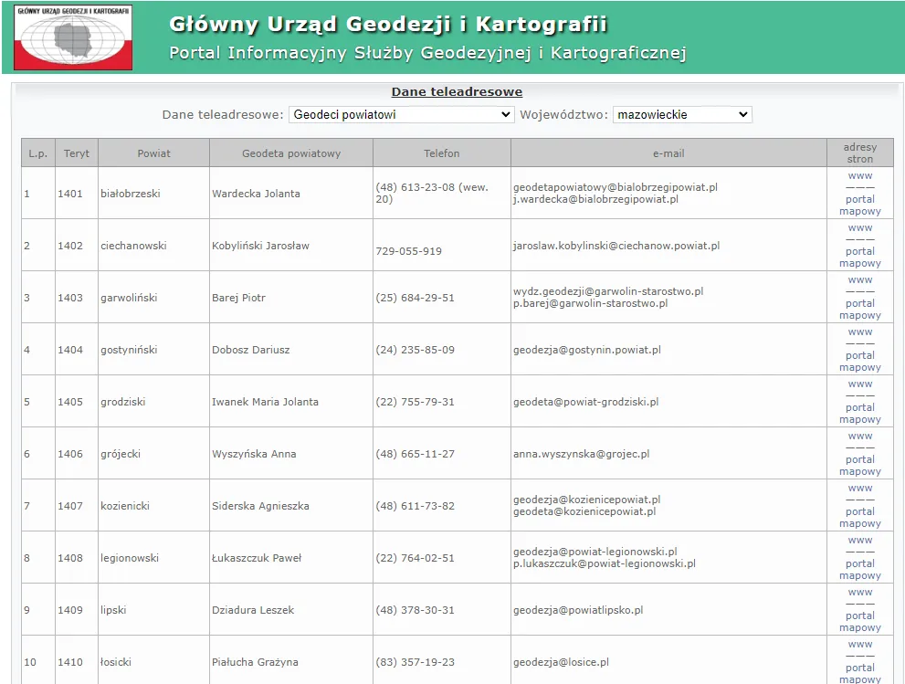Screen dimensions: 905x684
Task: Click email geodezja@losice.pl
Action: [x=561, y=662]
